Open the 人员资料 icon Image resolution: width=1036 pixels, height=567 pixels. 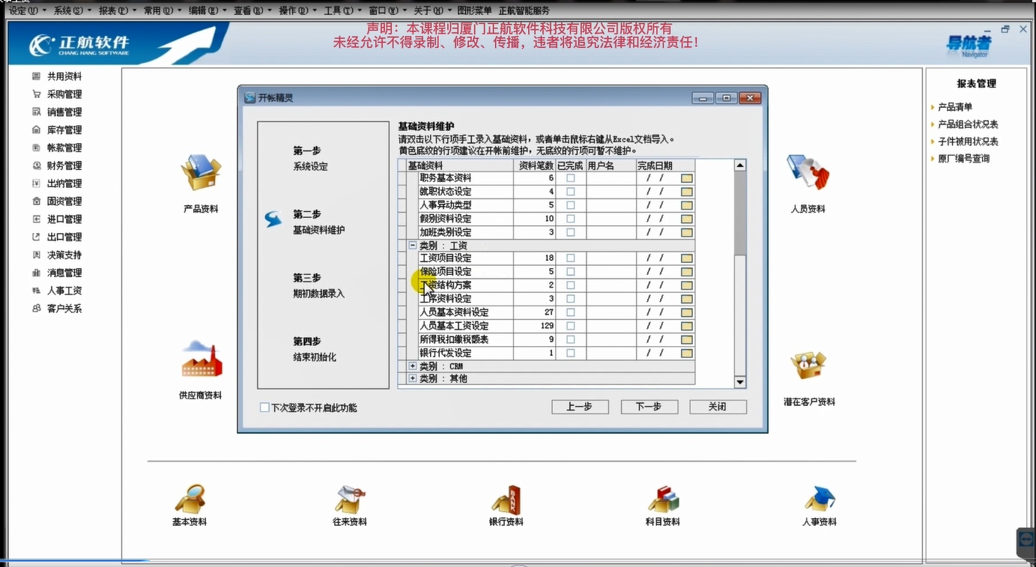coord(808,173)
